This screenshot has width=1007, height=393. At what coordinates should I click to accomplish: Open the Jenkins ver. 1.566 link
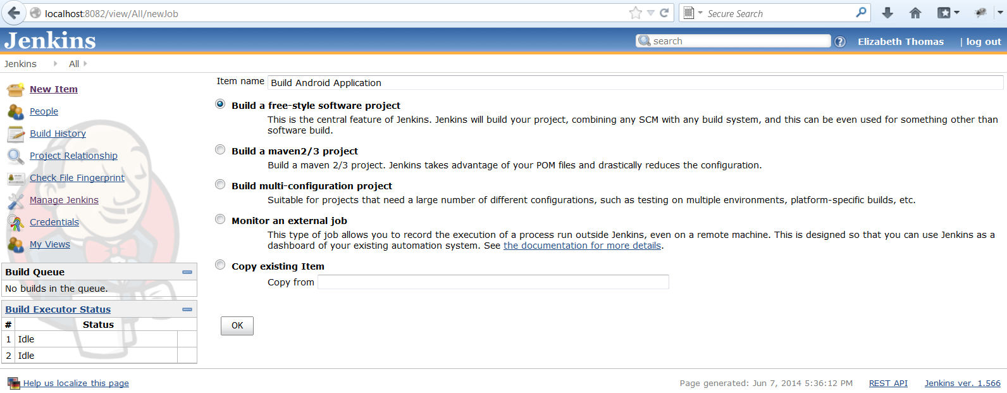tap(963, 383)
